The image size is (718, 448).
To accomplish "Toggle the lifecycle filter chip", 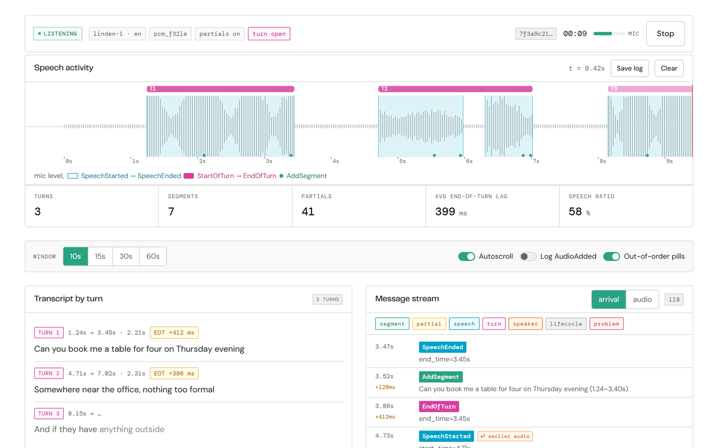I will pyautogui.click(x=566, y=324).
